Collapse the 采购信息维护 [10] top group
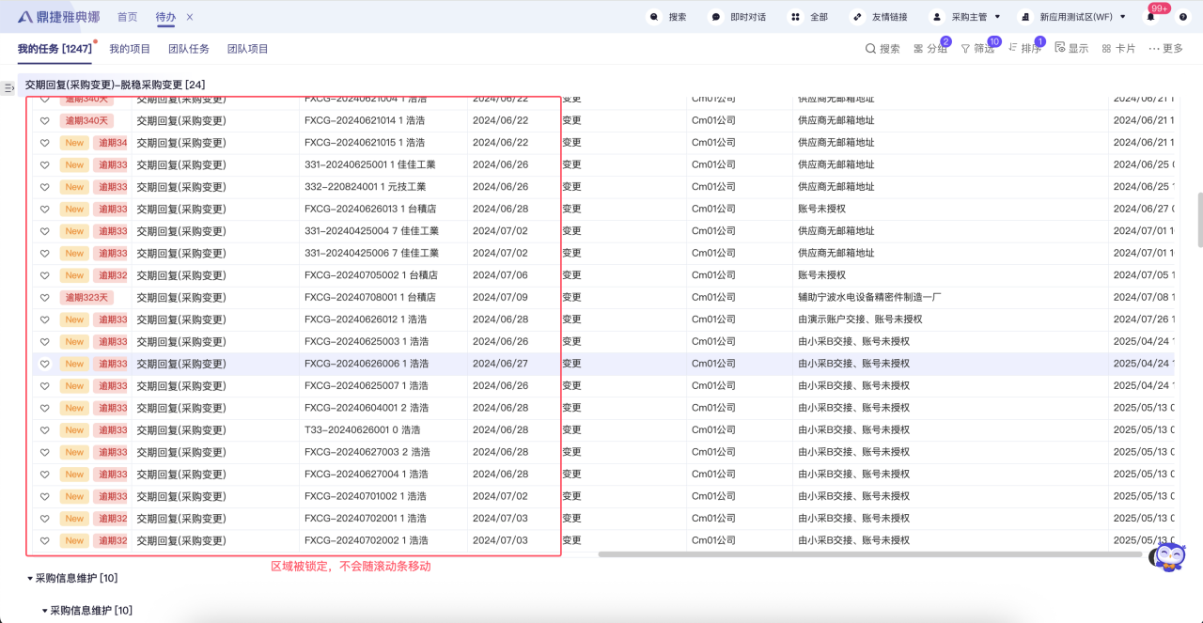Image resolution: width=1203 pixels, height=623 pixels. pyautogui.click(x=30, y=579)
